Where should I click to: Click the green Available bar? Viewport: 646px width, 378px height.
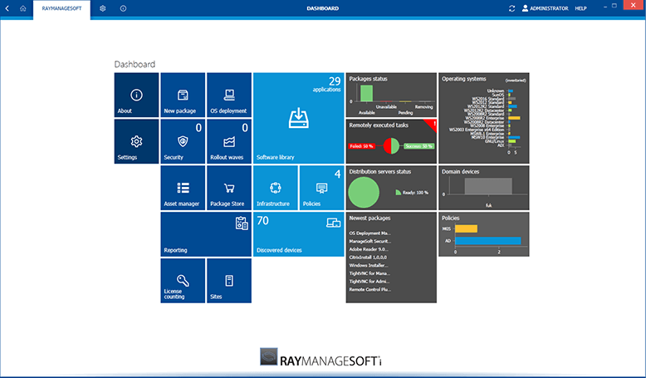point(367,93)
